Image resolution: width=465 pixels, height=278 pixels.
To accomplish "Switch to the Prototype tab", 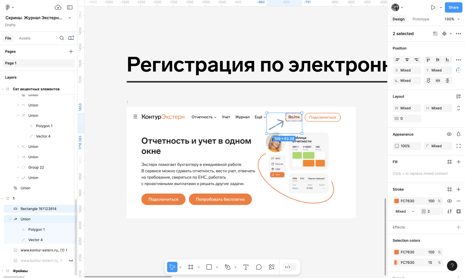I will click(421, 19).
